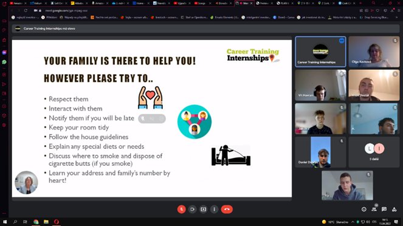This screenshot has height=226, width=403.
Task: Open the three-dot more options menu
Action: pyautogui.click(x=215, y=210)
